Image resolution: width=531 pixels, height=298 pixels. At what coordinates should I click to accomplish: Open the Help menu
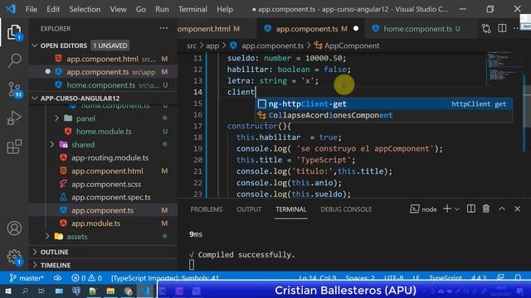coord(225,9)
